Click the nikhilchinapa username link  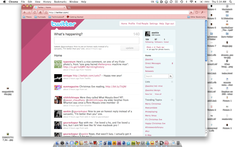click(x=71, y=98)
